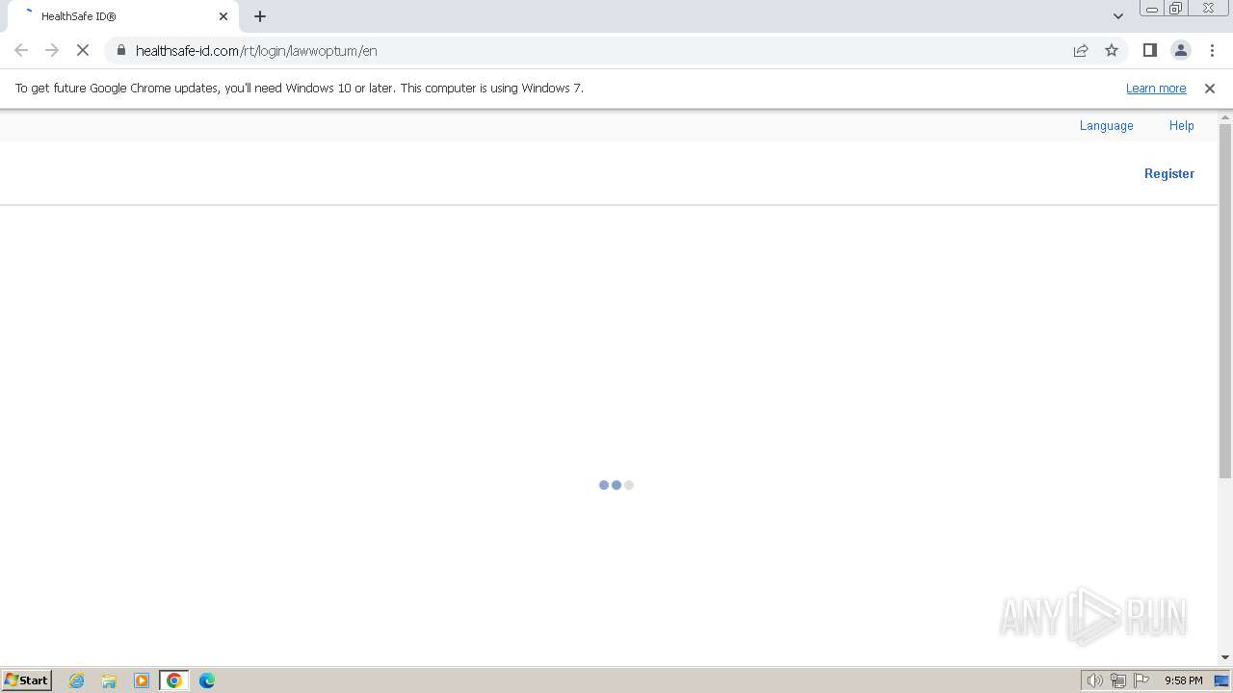Open the Action Center flag icon
1233x693 pixels.
(1141, 680)
